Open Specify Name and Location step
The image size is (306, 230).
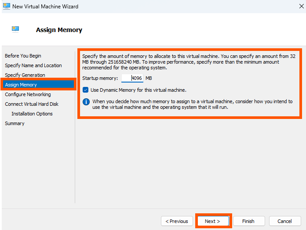tap(33, 65)
